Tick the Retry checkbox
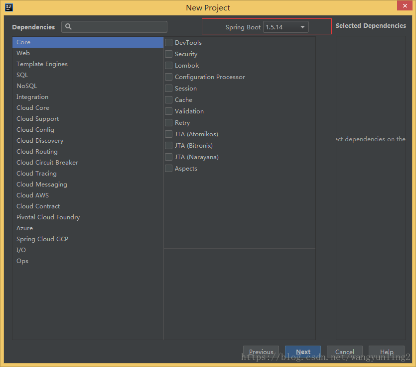The width and height of the screenshot is (416, 367). pyautogui.click(x=168, y=123)
